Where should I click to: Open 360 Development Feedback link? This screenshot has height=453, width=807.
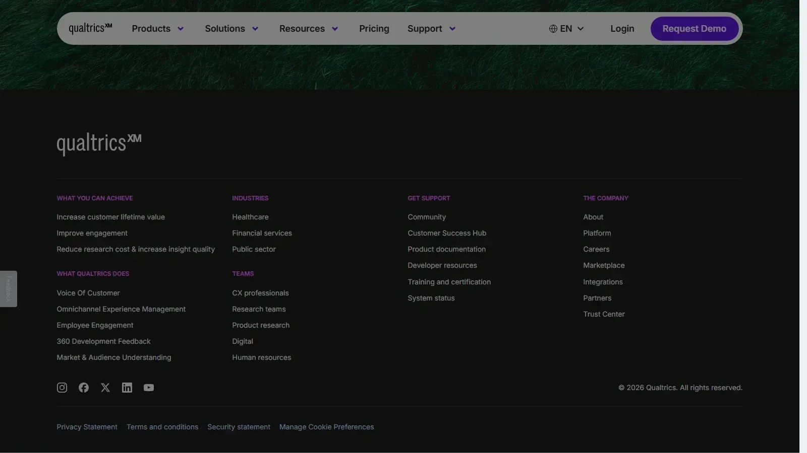[103, 341]
